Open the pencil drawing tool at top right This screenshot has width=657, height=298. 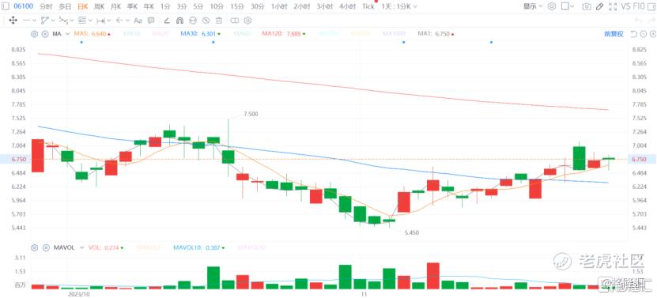[x=599, y=6]
